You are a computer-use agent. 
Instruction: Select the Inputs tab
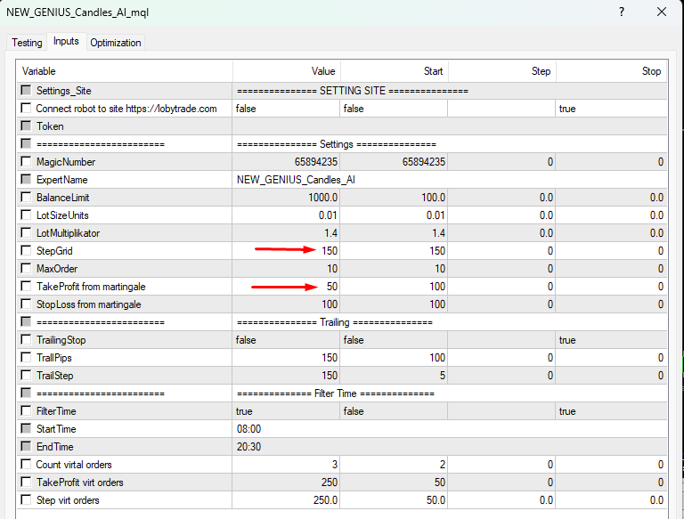[x=66, y=42]
